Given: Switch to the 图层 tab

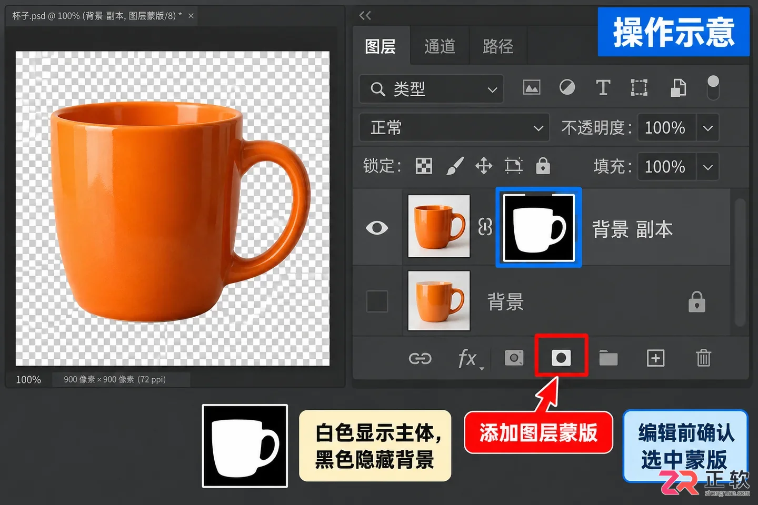Looking at the screenshot, I should [x=381, y=46].
